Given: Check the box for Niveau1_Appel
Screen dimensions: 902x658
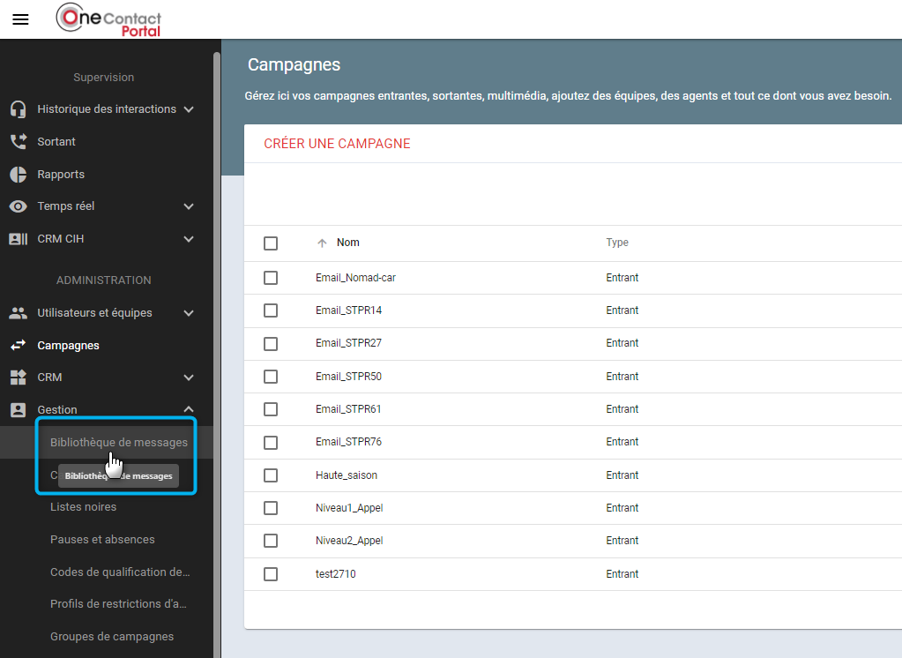Looking at the screenshot, I should click(271, 508).
